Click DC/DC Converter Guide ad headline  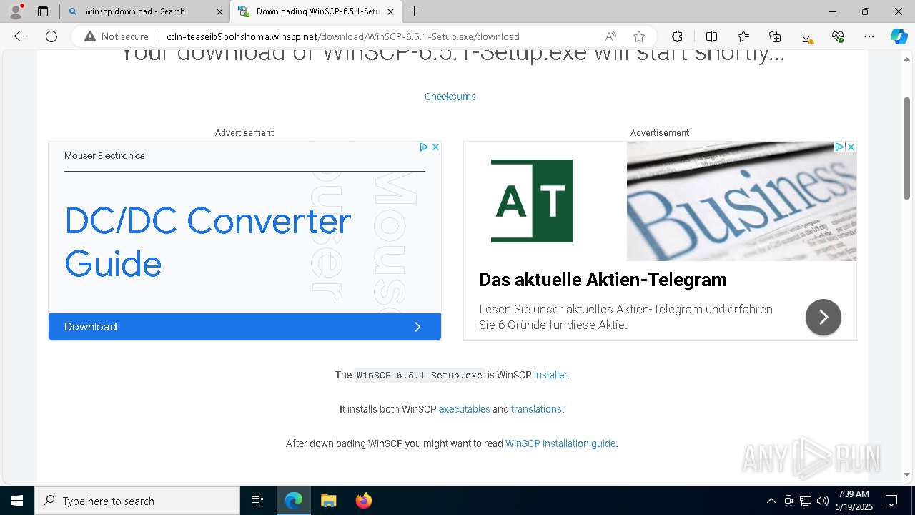(207, 242)
